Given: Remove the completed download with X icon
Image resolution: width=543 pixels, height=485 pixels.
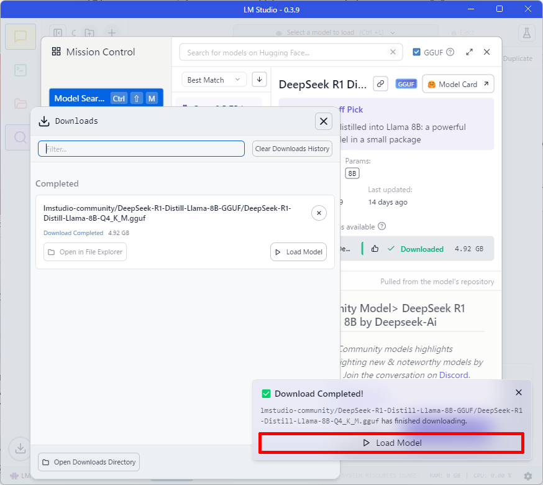Looking at the screenshot, I should [x=319, y=213].
